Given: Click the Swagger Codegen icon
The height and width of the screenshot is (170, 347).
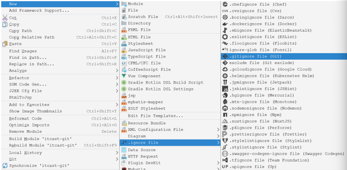Looking at the screenshot, I should pos(225,154).
